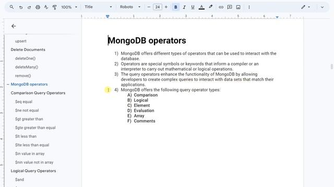Go to $gt greater than entry
This screenshot has width=334, height=187.
point(29,119)
